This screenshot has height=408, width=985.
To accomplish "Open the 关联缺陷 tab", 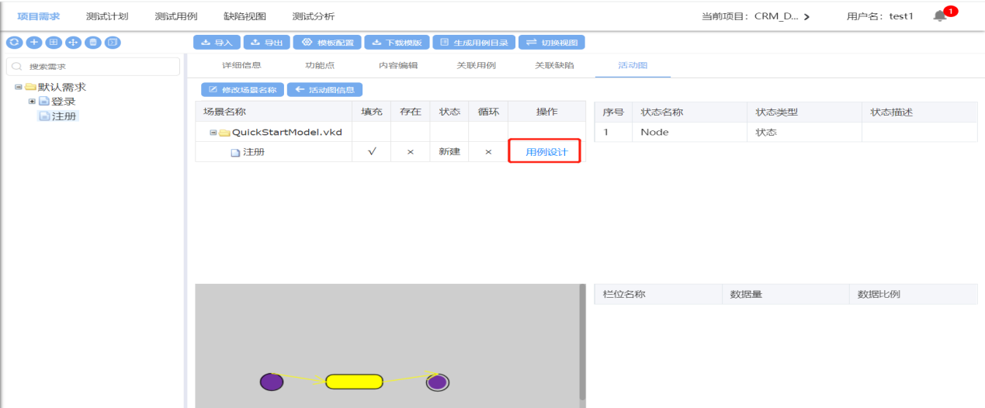I will 554,65.
